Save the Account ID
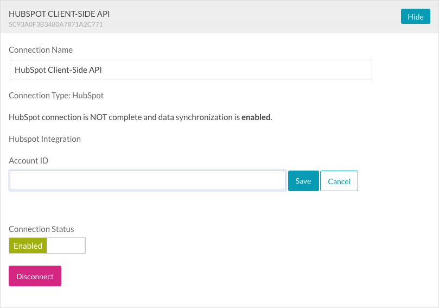 pos(303,181)
